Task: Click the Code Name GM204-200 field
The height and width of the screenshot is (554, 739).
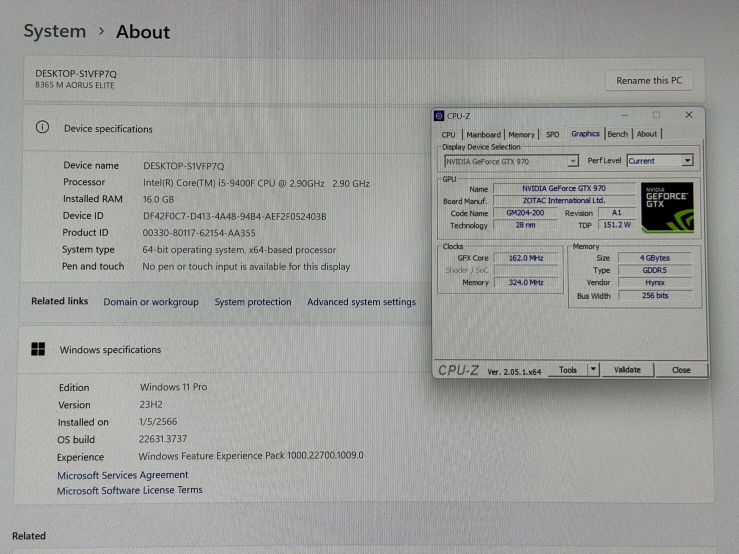Action: point(525,212)
